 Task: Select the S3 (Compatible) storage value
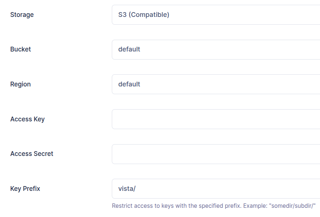tap(144, 15)
